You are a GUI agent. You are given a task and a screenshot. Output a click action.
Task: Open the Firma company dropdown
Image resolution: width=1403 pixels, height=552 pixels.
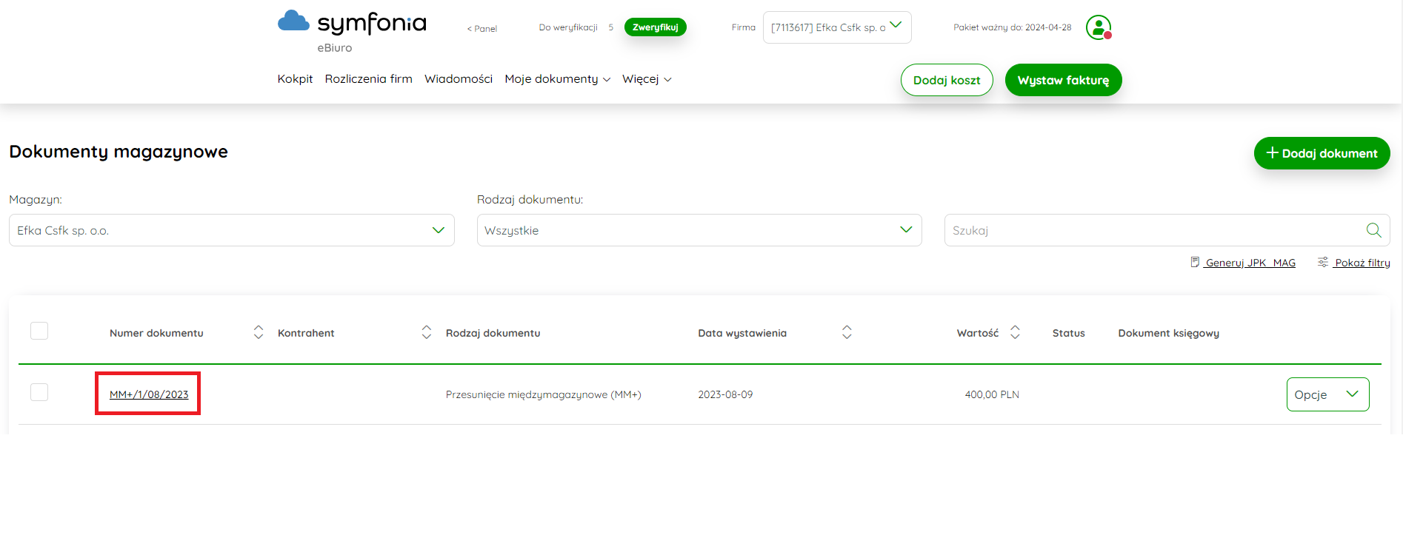[x=837, y=27]
